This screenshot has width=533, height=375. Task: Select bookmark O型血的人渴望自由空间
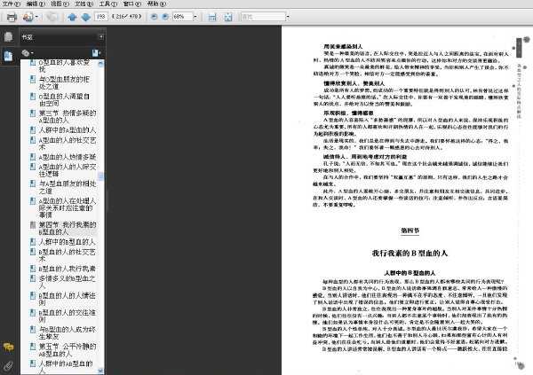point(64,100)
